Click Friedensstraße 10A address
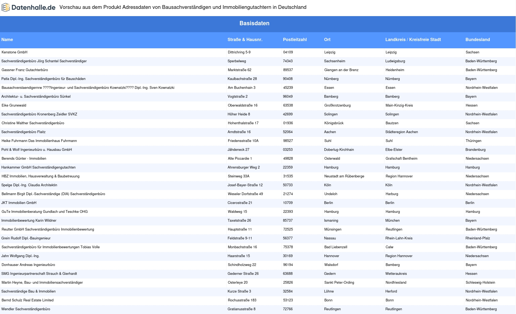The height and width of the screenshot is (314, 516). click(243, 141)
